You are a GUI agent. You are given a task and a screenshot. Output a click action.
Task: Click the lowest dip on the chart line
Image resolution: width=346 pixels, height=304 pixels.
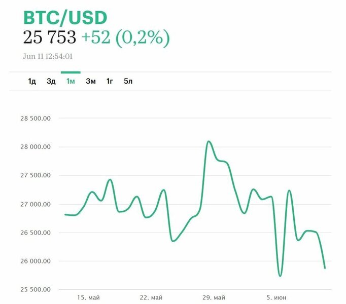[280, 276]
